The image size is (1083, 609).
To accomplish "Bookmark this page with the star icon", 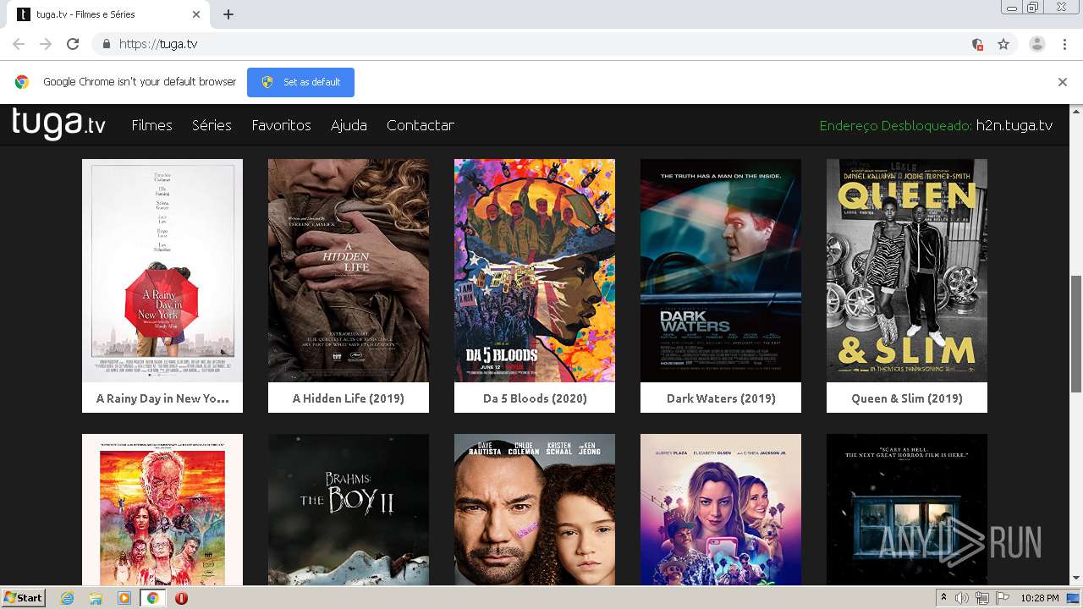I will pos(1003,44).
